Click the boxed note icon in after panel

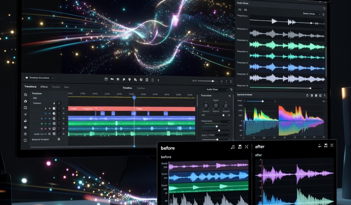click(x=326, y=145)
